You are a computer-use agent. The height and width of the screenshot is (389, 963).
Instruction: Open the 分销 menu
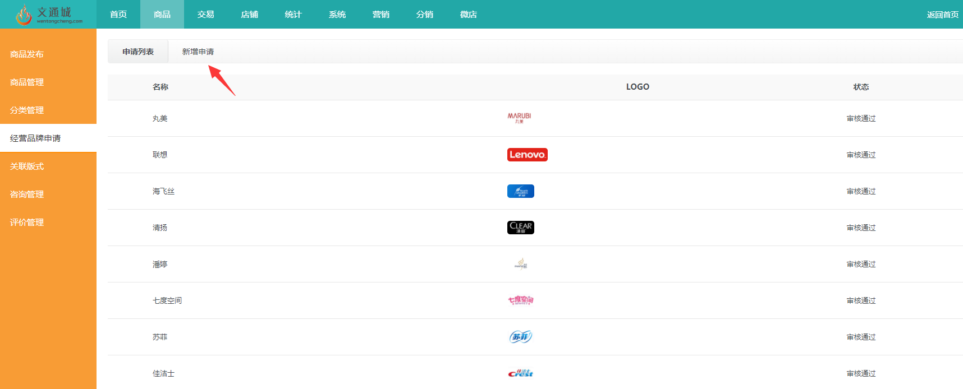[x=425, y=15]
